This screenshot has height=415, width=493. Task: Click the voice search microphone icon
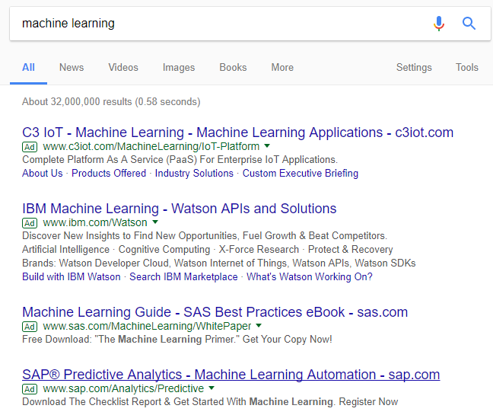[x=439, y=24]
